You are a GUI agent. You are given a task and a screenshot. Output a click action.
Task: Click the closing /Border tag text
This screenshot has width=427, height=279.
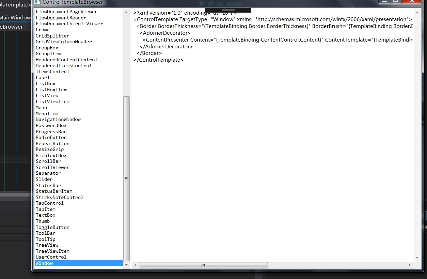149,53
